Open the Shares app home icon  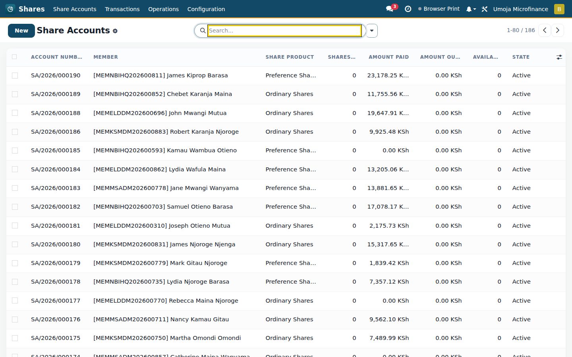pos(11,9)
